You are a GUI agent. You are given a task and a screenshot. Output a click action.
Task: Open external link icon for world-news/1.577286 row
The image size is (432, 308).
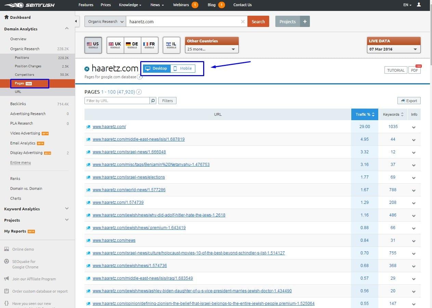(88, 190)
